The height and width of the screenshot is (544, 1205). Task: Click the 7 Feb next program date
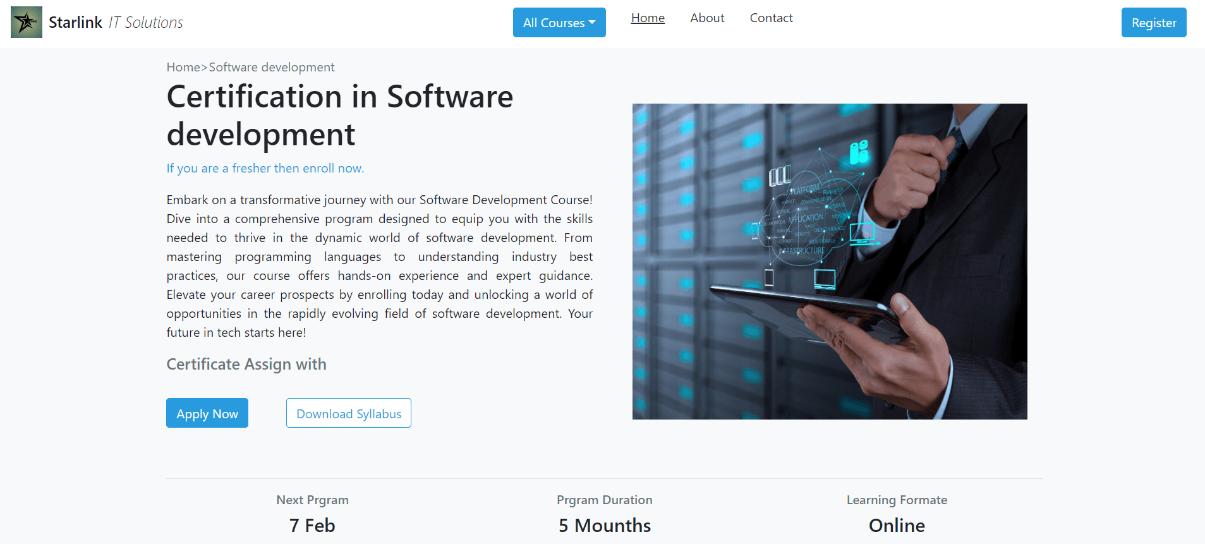pyautogui.click(x=312, y=526)
